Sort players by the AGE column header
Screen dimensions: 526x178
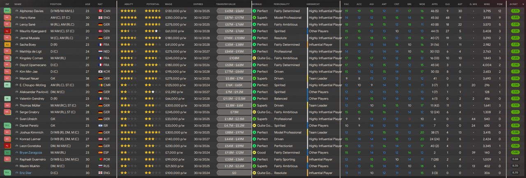[x=88, y=4]
